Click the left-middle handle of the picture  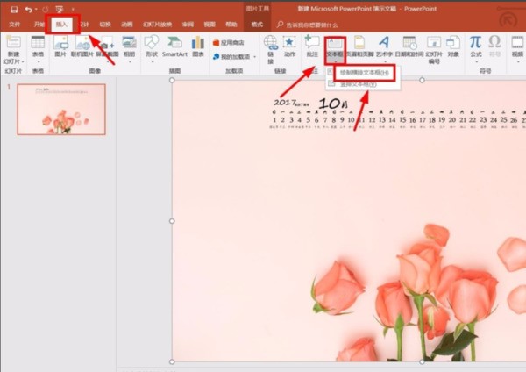(172, 221)
